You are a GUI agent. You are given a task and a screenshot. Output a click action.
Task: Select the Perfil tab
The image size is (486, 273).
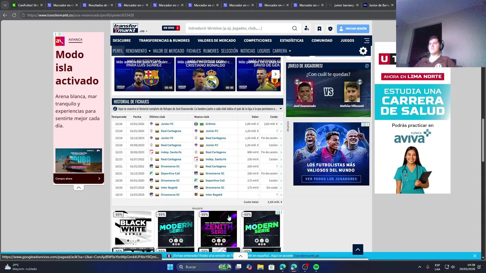tap(118, 51)
